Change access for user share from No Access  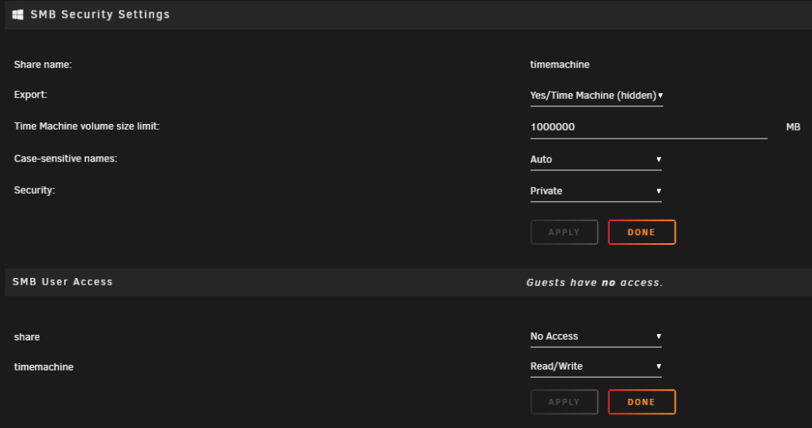596,336
